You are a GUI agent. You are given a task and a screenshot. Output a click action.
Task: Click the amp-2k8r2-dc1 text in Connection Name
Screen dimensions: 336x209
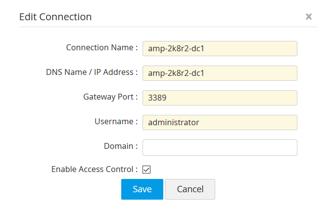(x=176, y=49)
